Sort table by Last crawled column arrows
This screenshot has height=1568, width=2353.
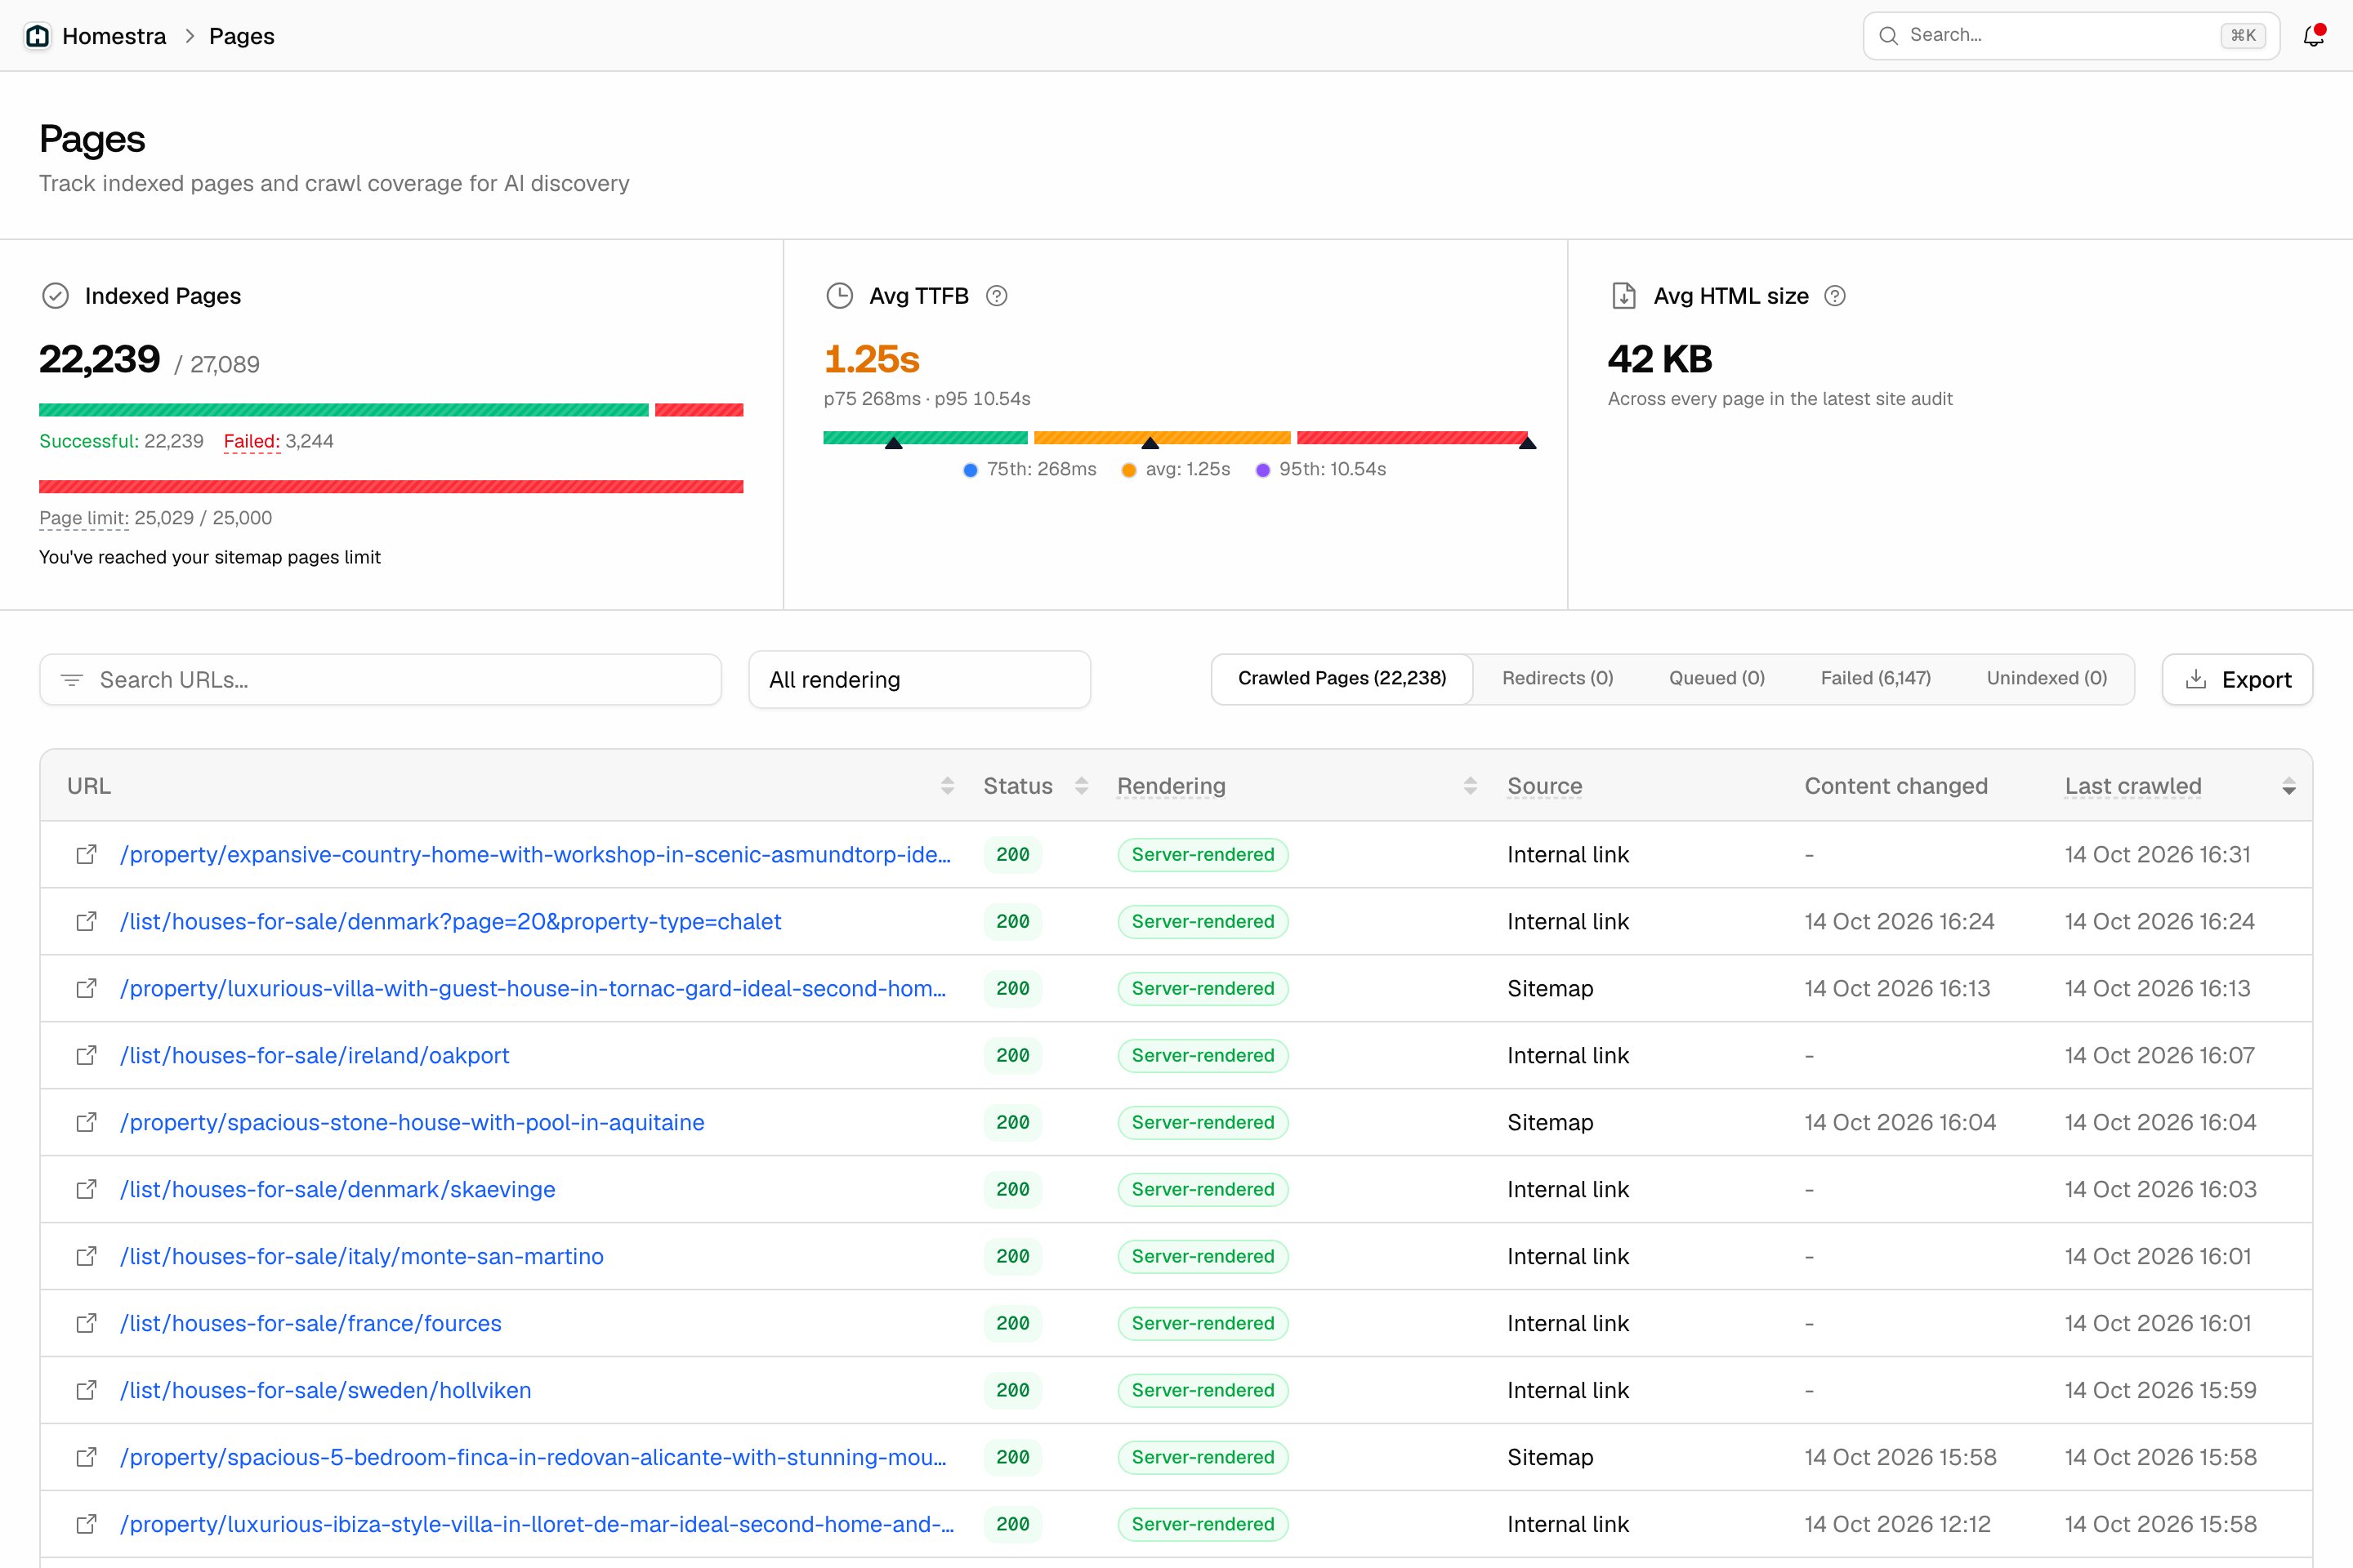[2289, 787]
